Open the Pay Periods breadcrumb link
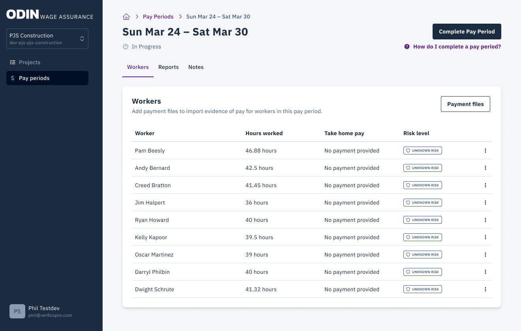 coord(158,17)
